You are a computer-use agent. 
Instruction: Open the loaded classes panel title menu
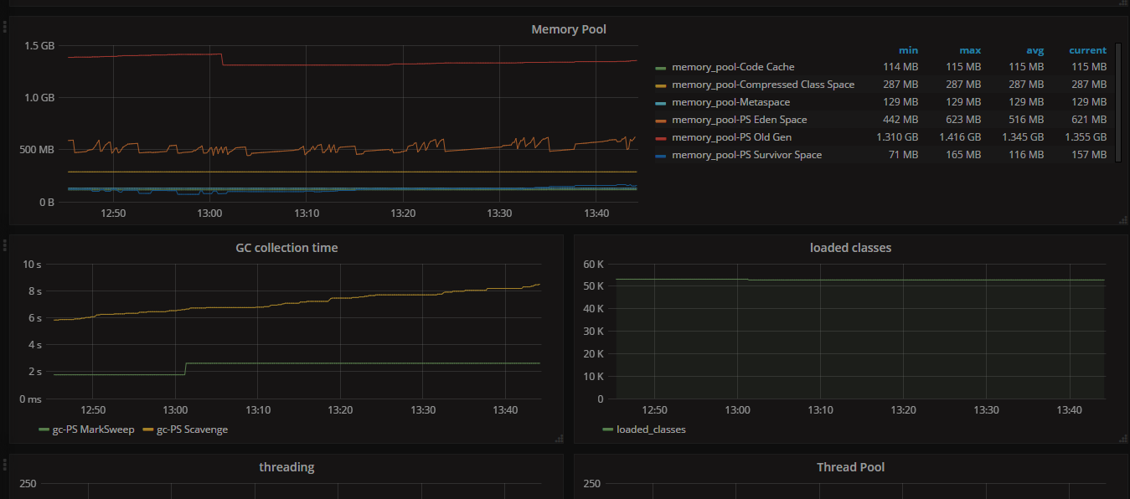pos(850,248)
